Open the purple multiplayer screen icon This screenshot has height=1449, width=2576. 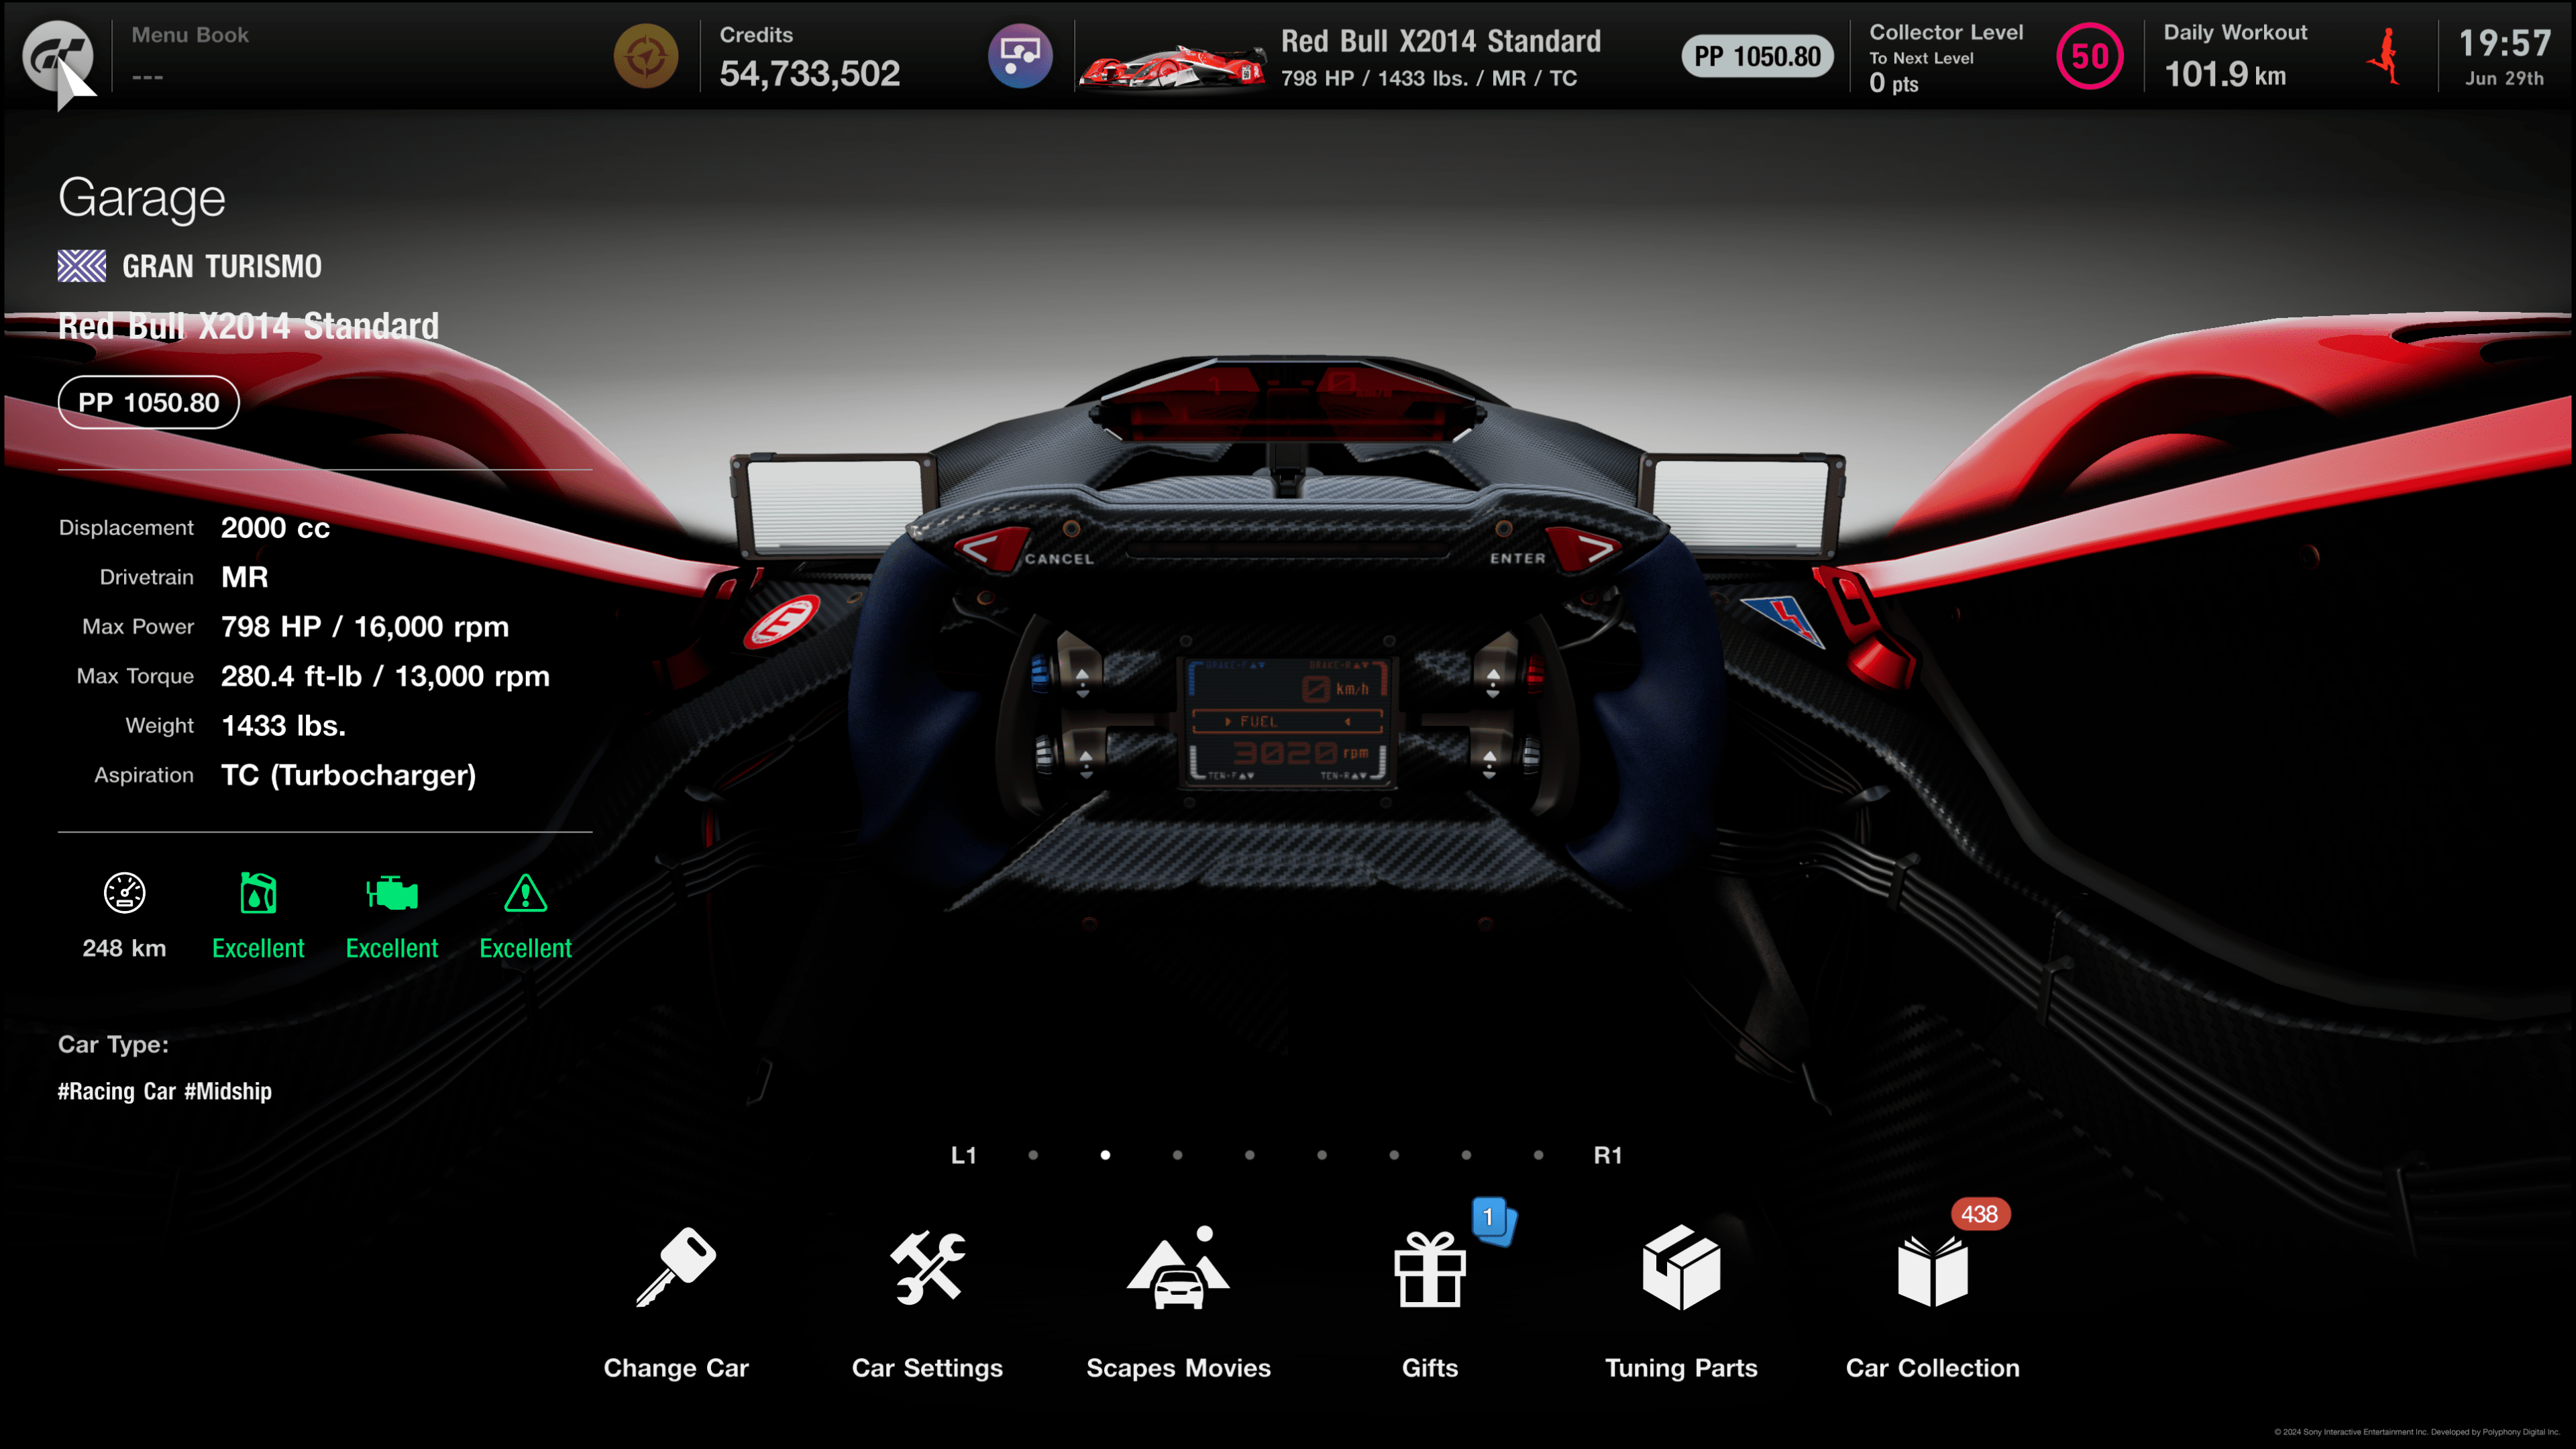(1020, 56)
